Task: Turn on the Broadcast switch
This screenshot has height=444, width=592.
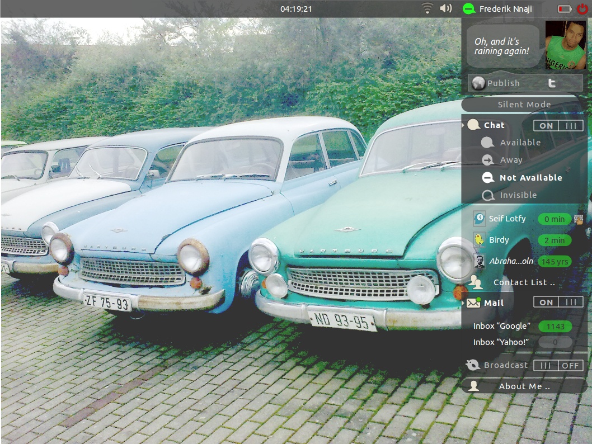Action: tap(558, 365)
